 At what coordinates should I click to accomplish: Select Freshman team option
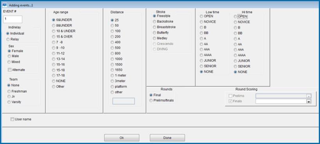click(17, 91)
